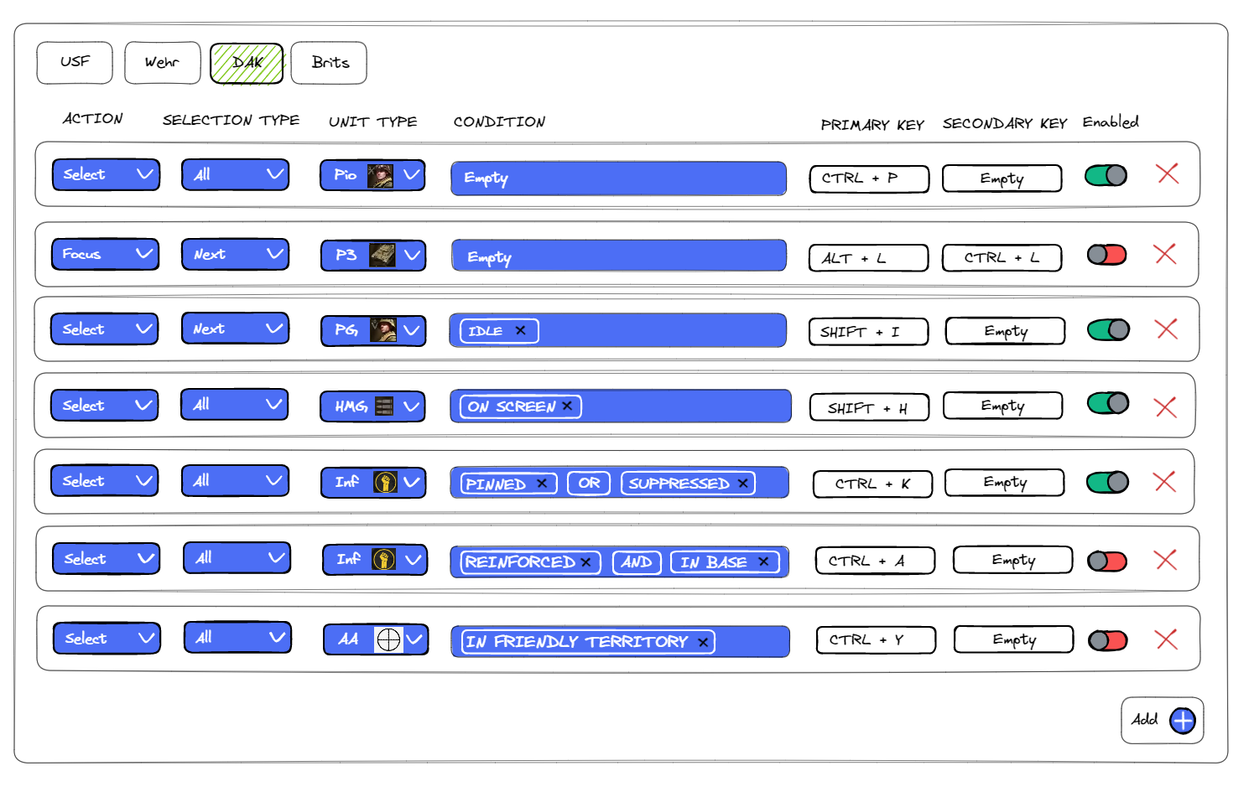Image resolution: width=1254 pixels, height=797 pixels.
Task: Enable the CTRL + A row toggle
Action: [x=1107, y=561]
